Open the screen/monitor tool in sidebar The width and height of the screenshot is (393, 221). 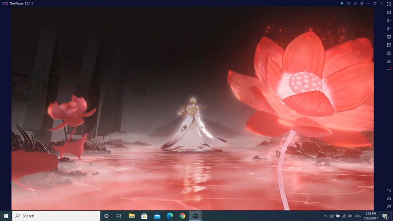click(x=389, y=37)
